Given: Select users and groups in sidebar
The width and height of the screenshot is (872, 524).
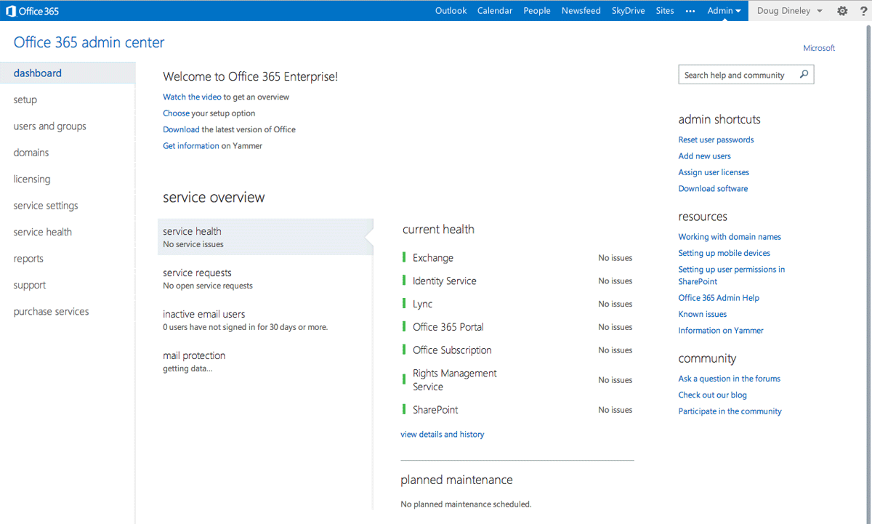Looking at the screenshot, I should (x=49, y=126).
